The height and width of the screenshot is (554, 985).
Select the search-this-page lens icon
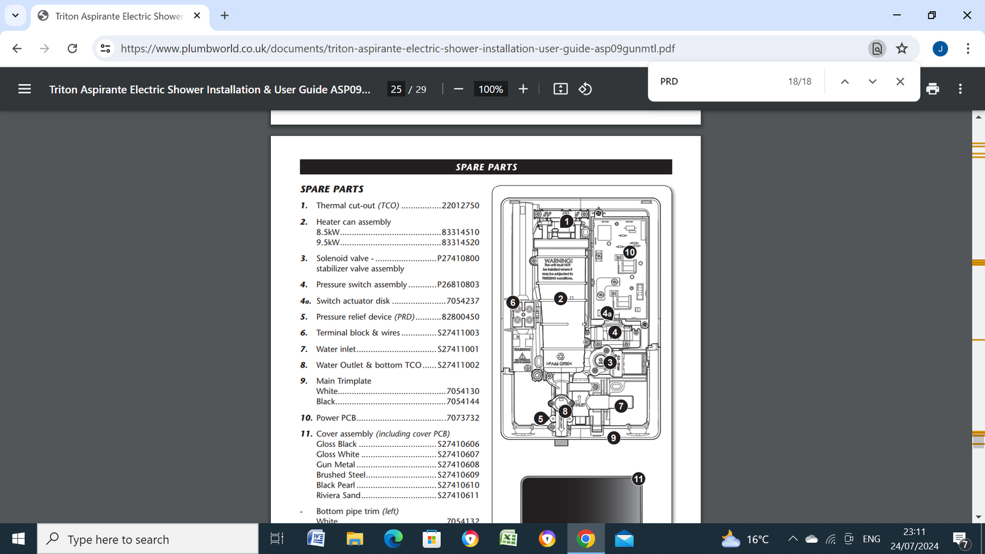coord(877,48)
